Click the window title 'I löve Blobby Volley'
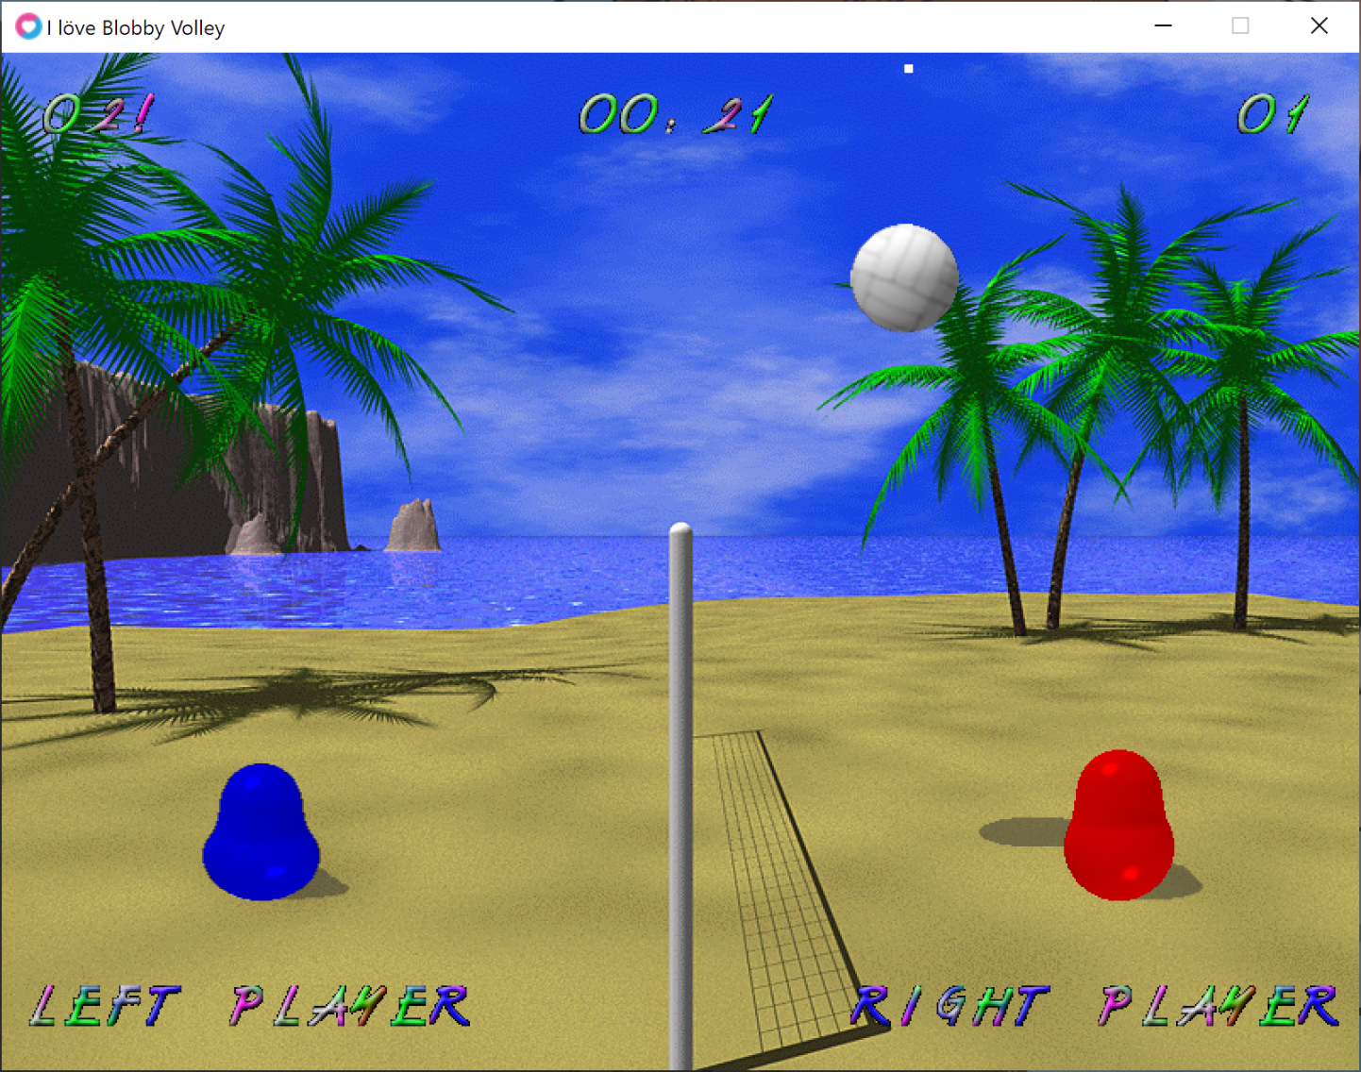Screen dimensions: 1361x1072 click(136, 27)
